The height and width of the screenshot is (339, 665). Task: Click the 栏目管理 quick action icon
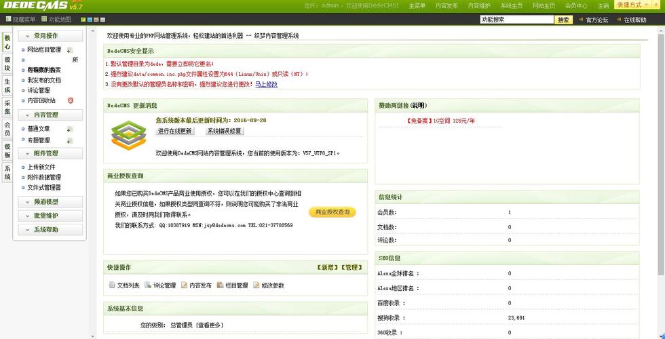point(220,285)
